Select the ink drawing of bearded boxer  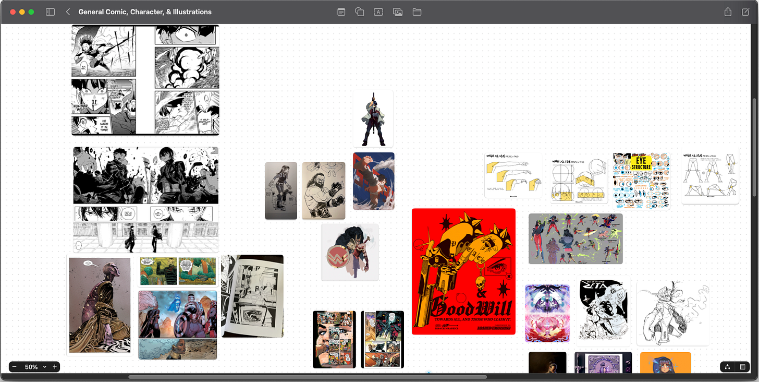324,190
